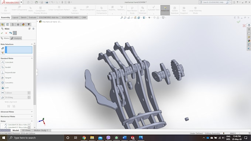Image resolution: width=251 pixels, height=141 pixels.
Task: Open the Evaluate ribbon tab
Action: (x=32, y=17)
